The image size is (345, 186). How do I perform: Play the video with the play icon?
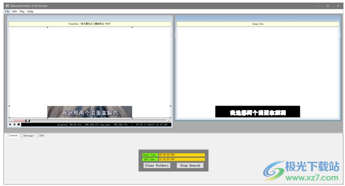[10, 125]
